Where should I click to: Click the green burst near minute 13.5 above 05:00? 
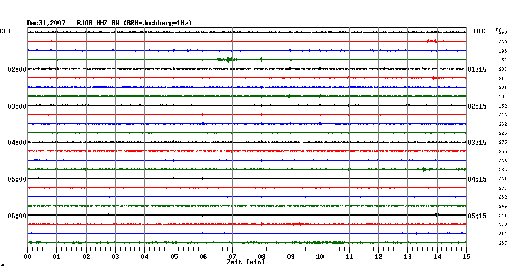424,169
